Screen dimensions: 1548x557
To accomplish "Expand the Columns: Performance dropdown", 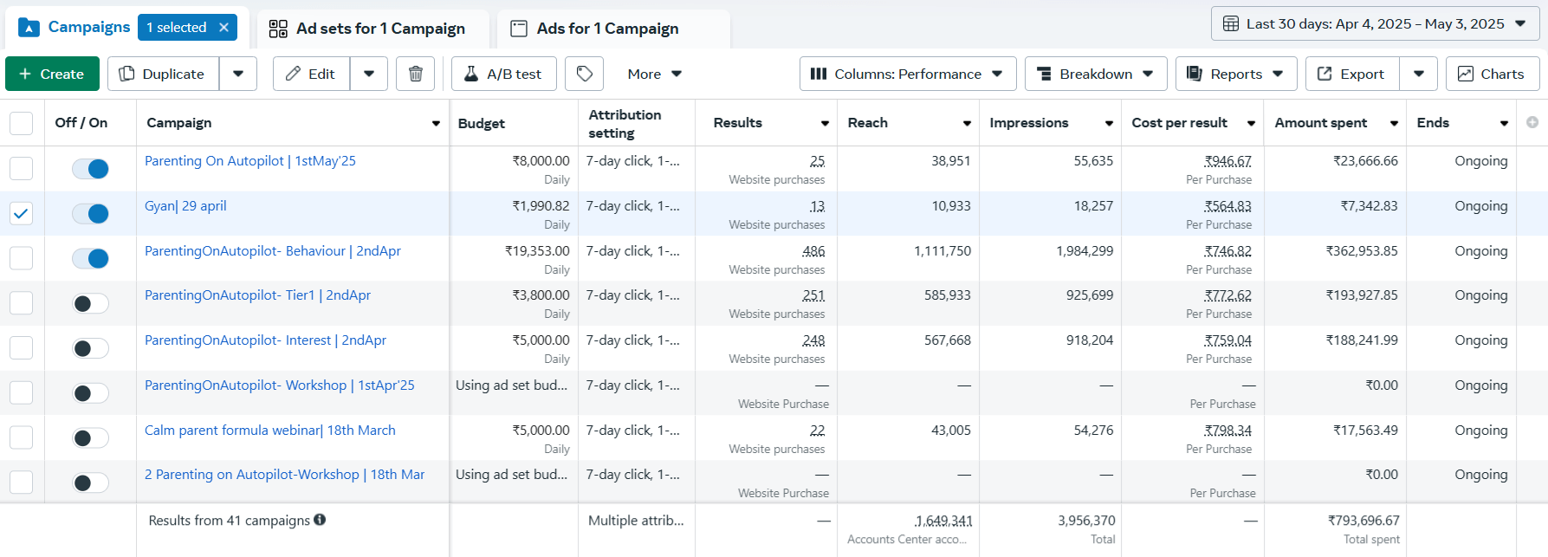I will pyautogui.click(x=906, y=74).
